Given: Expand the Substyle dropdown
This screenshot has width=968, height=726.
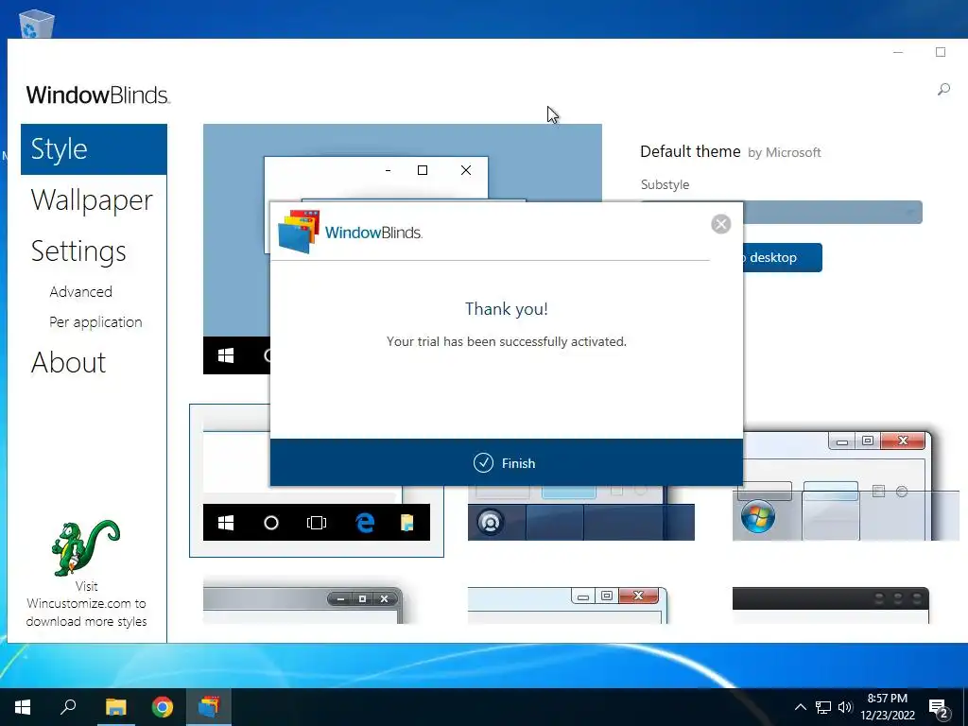Looking at the screenshot, I should coord(833,213).
